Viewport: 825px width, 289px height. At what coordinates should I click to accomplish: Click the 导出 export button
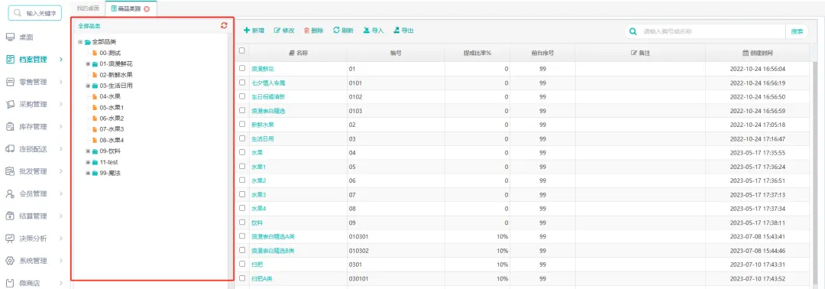[x=403, y=31]
